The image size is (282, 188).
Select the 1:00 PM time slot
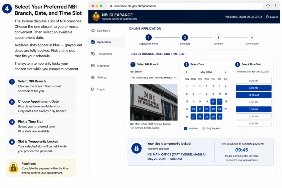254,109
